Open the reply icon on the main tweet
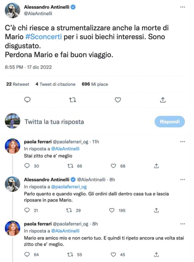Image resolution: width=194 pixels, height=262 pixels. [x=27, y=100]
